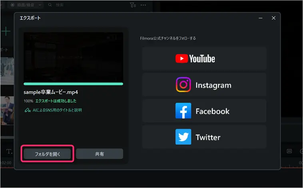Click the エクスポート dialog title text

tap(30, 18)
